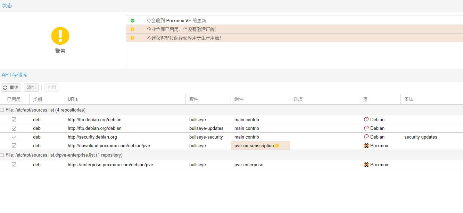This screenshot has height=213, width=463.
Task: Click the 重载 reload button
Action: 11,88
